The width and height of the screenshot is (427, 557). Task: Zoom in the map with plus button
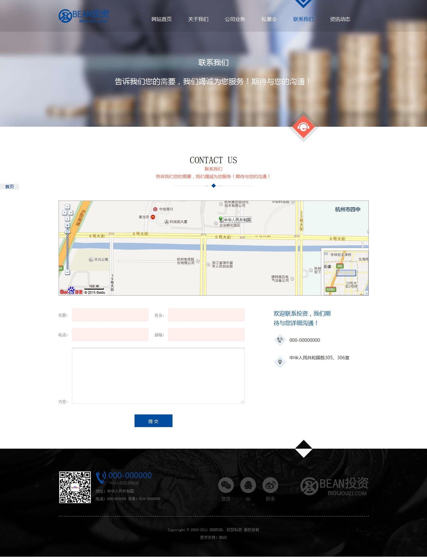tap(67, 225)
